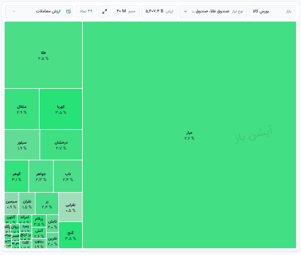
Task: Select the large عیار treemap tile
Action: (x=189, y=135)
